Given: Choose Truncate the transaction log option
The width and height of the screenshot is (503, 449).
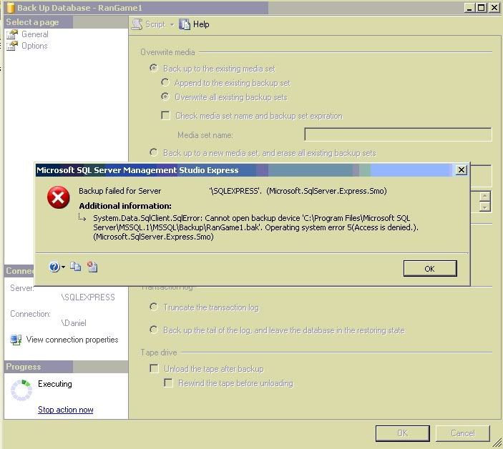Looking at the screenshot, I should pos(154,307).
